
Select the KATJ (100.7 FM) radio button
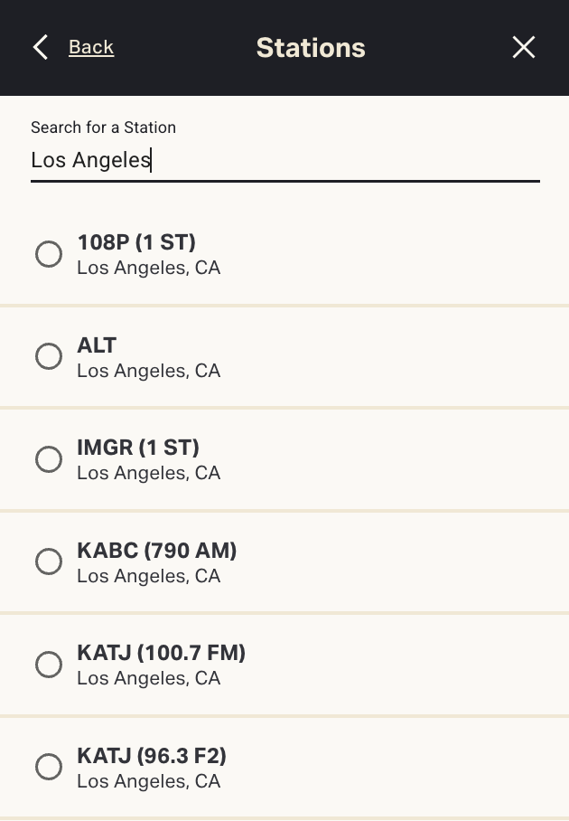click(x=49, y=665)
